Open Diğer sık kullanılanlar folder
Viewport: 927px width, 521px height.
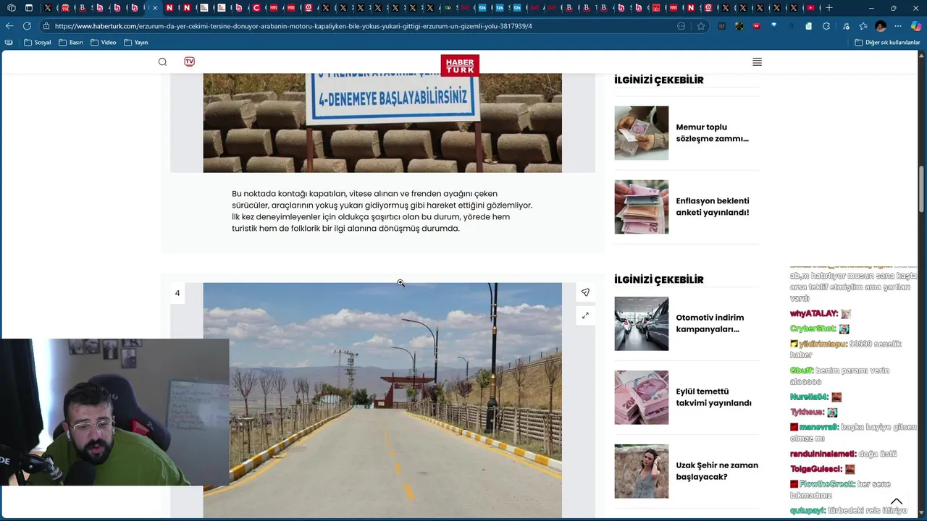(x=887, y=43)
